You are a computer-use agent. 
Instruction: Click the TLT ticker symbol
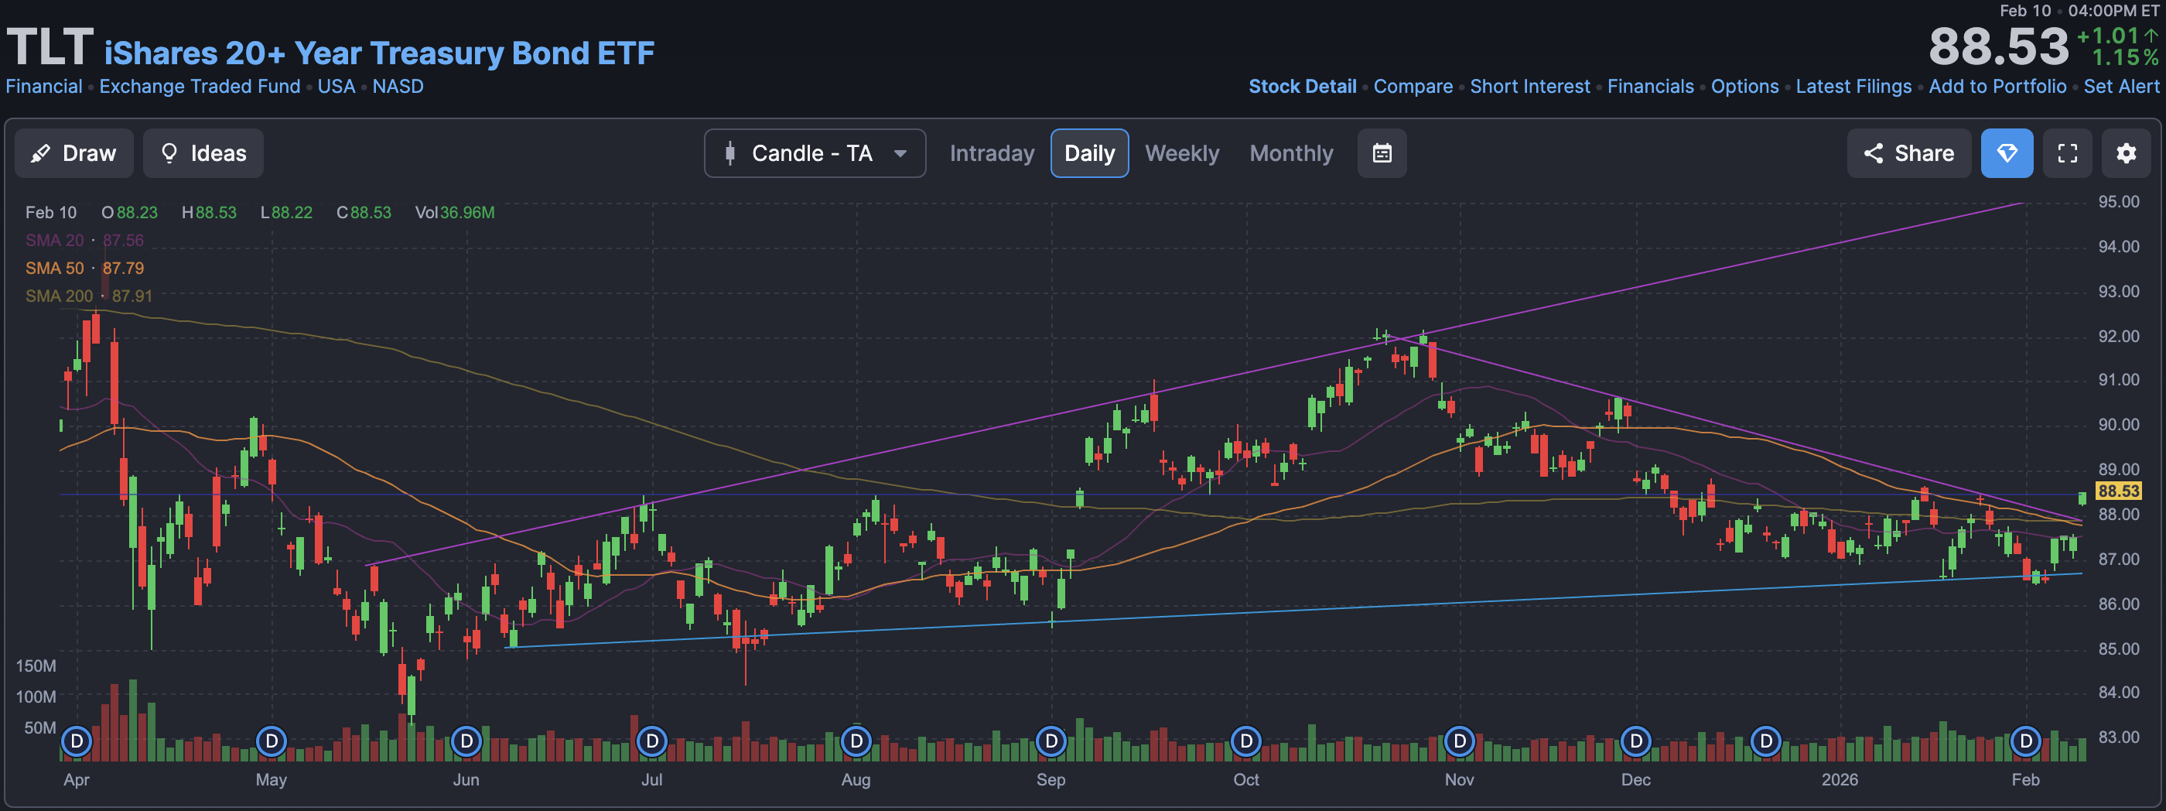[50, 47]
